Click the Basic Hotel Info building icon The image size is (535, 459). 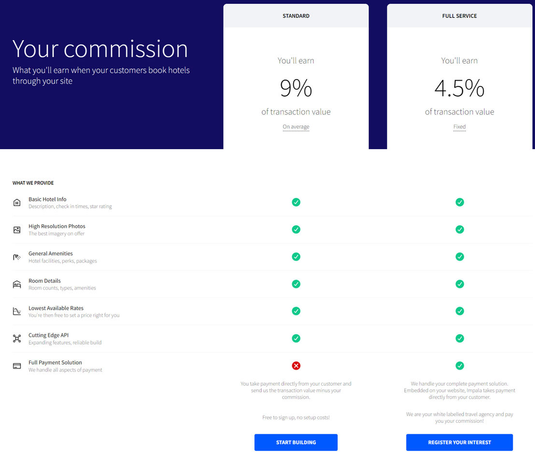pyautogui.click(x=17, y=203)
